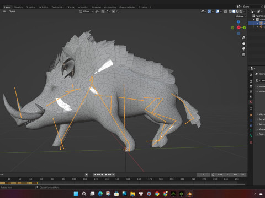Viewport: 265px width, 198px height.
Task: Open File Explorer from the taskbar
Action: [132, 194]
